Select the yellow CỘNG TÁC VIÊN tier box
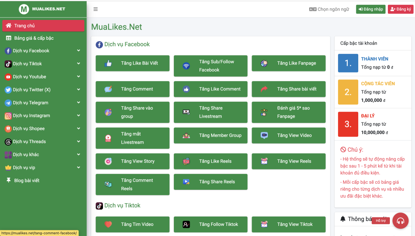This screenshot has width=415, height=236. (x=348, y=92)
